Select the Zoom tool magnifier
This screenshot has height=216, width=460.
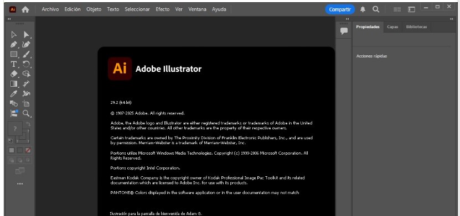pos(27,113)
